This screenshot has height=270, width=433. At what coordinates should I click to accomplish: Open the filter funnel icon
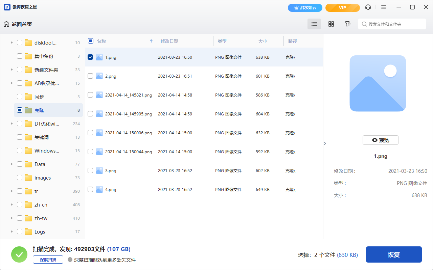pyautogui.click(x=348, y=24)
